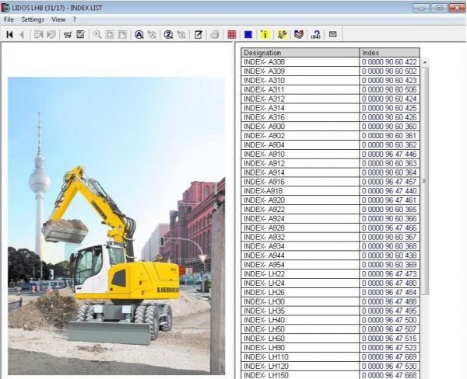This screenshot has height=379, width=467.
Task: Select row 'INDEX- A912'
Action: tap(330, 163)
